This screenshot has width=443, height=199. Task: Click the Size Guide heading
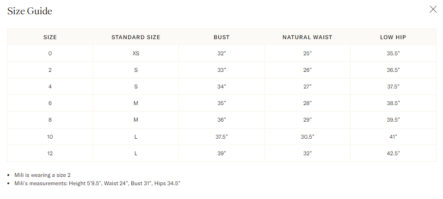tap(30, 11)
